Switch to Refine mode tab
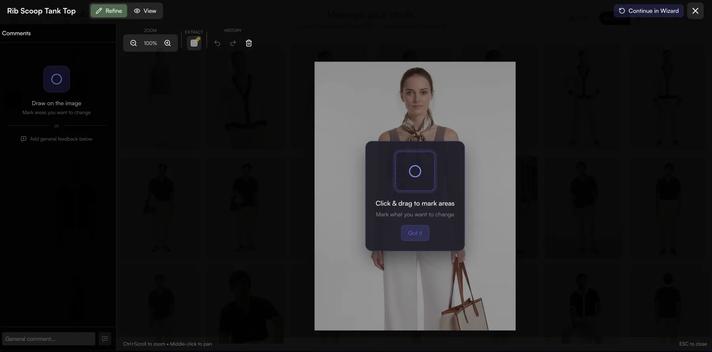The height and width of the screenshot is (352, 712). [109, 11]
